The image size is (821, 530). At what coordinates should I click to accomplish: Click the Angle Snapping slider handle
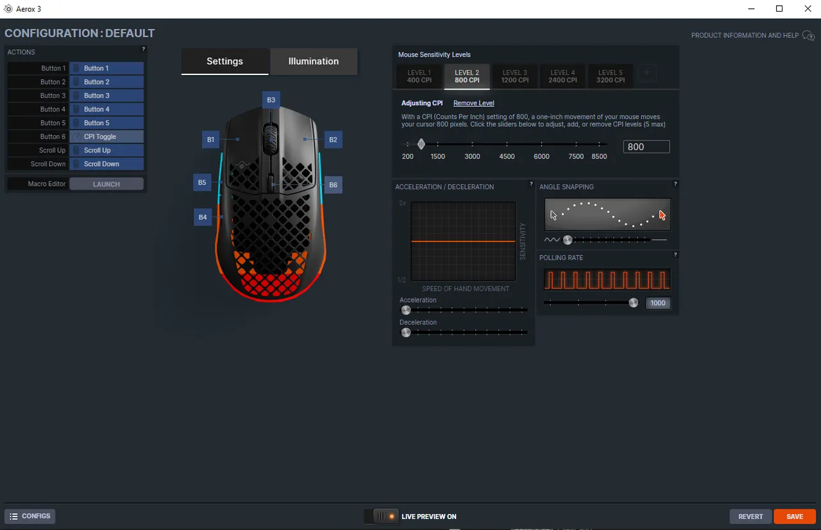568,240
